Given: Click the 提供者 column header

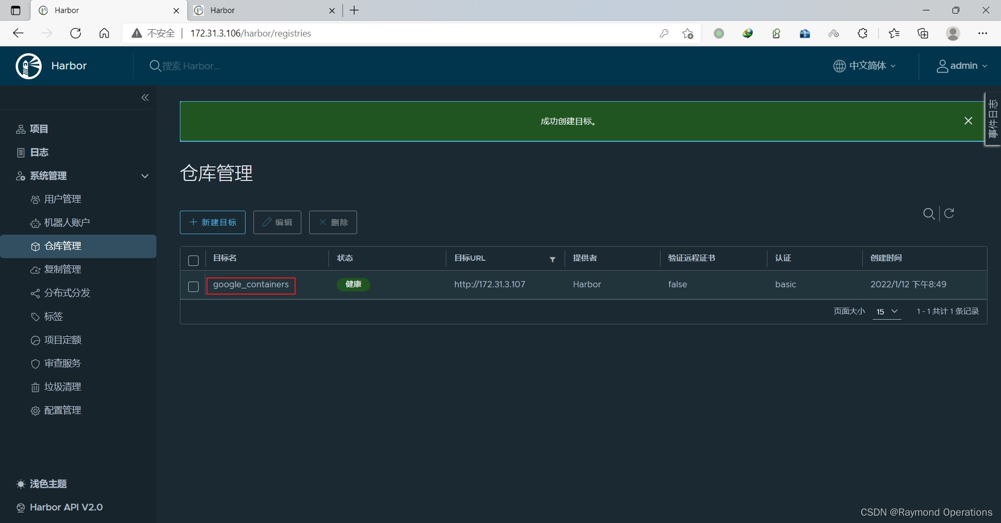Looking at the screenshot, I should coord(585,258).
